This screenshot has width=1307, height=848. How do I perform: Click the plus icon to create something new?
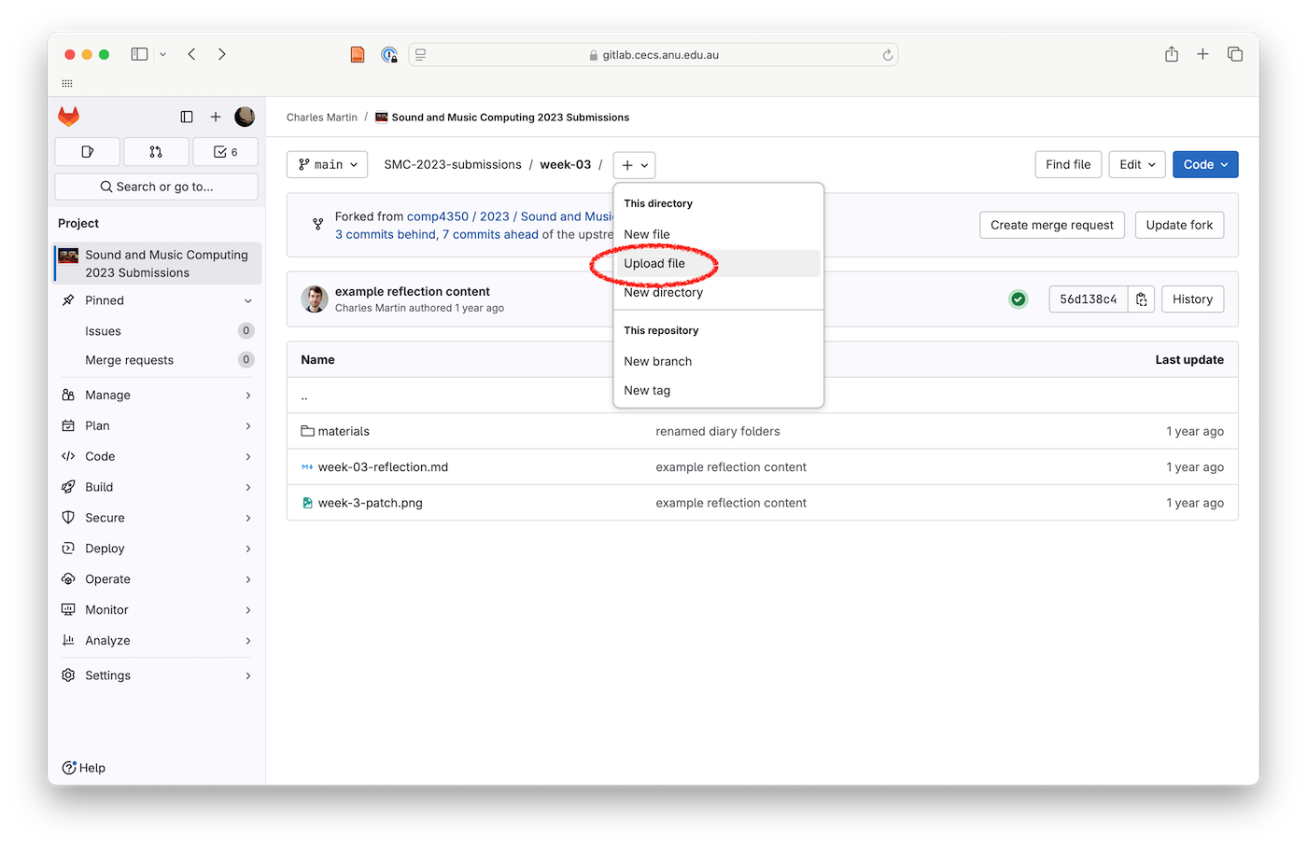coord(216,117)
